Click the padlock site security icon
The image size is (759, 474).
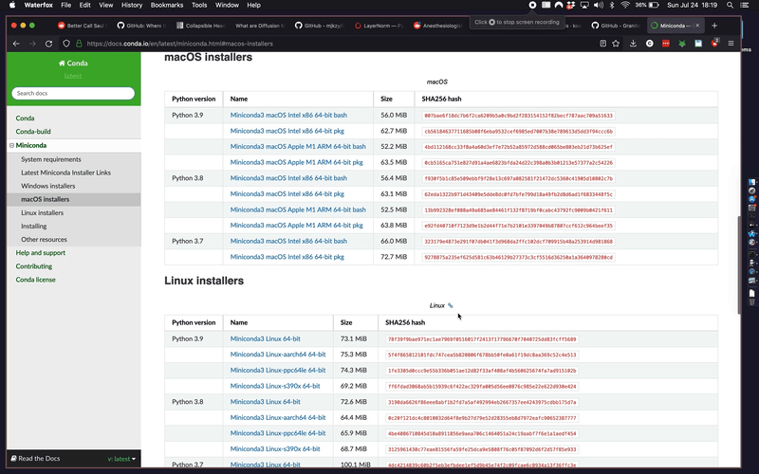coord(79,44)
